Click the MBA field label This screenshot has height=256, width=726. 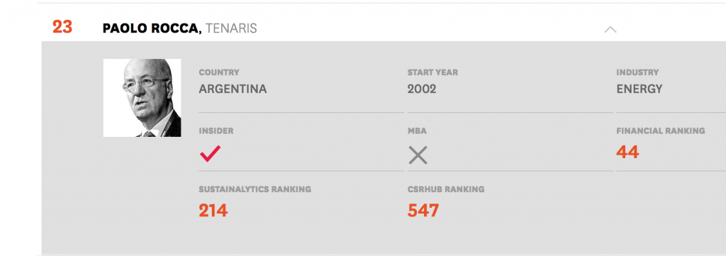(x=417, y=131)
